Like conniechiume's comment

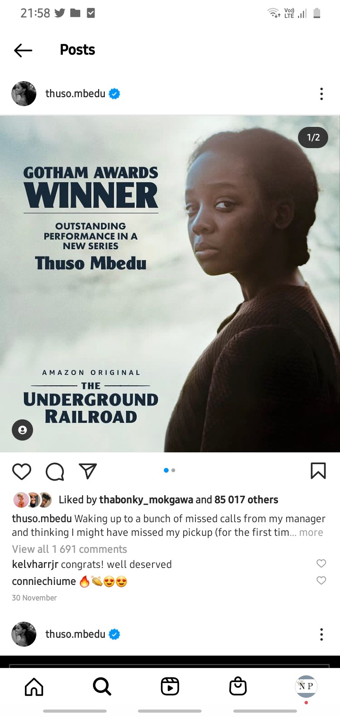tap(321, 580)
